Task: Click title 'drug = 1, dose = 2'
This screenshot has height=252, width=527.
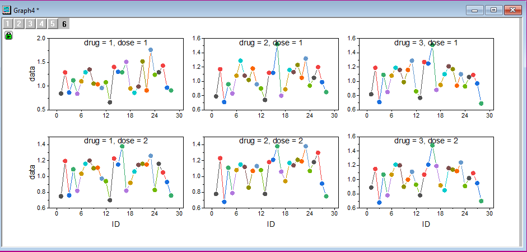Action: tap(115, 141)
